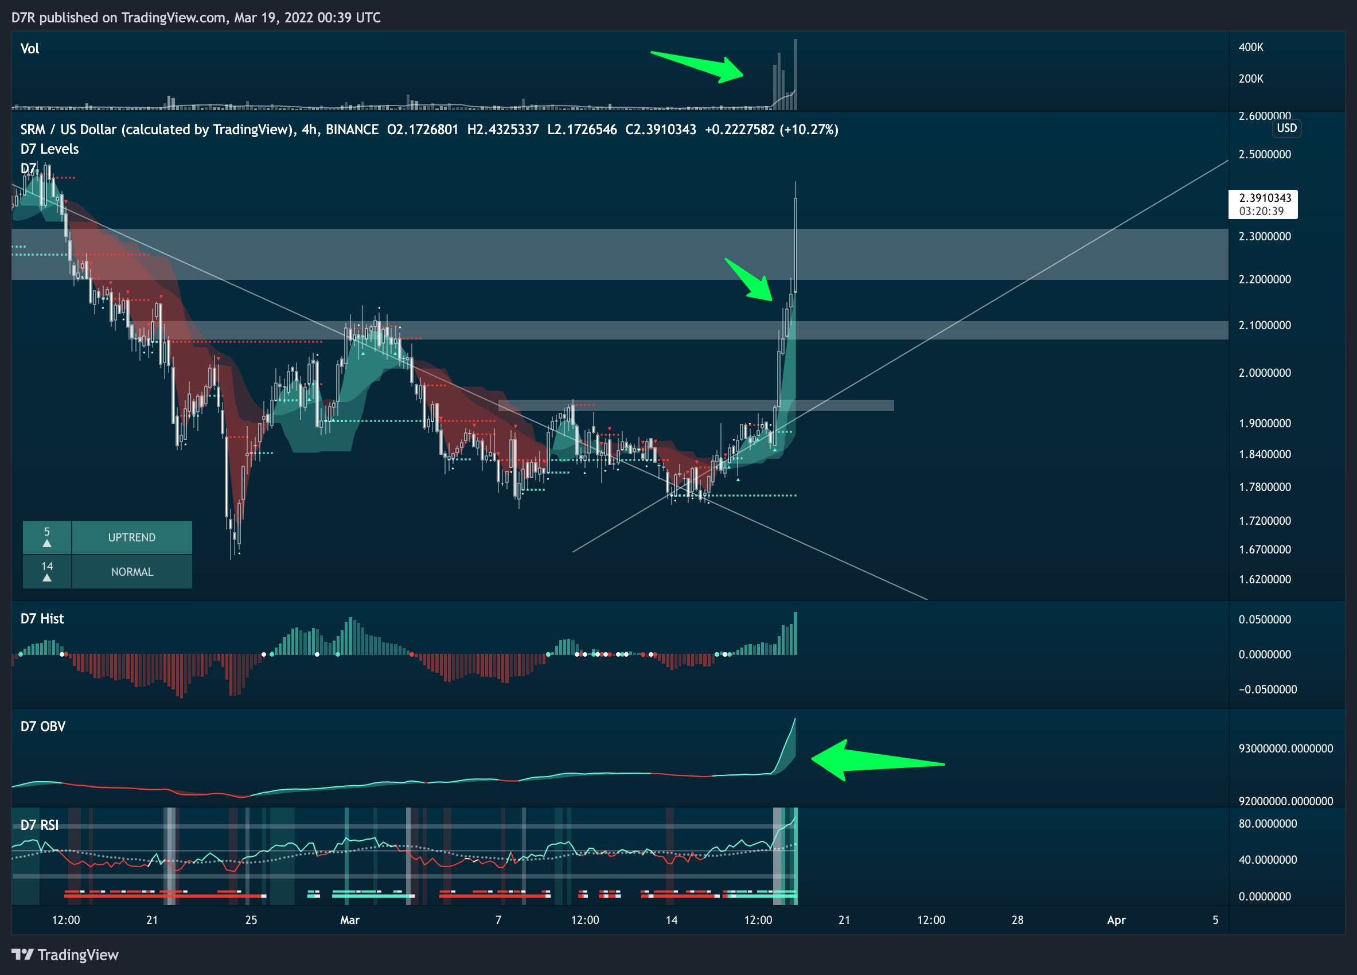Click the open value O2.1726801
Image resolution: width=1357 pixels, height=975 pixels.
tap(423, 129)
